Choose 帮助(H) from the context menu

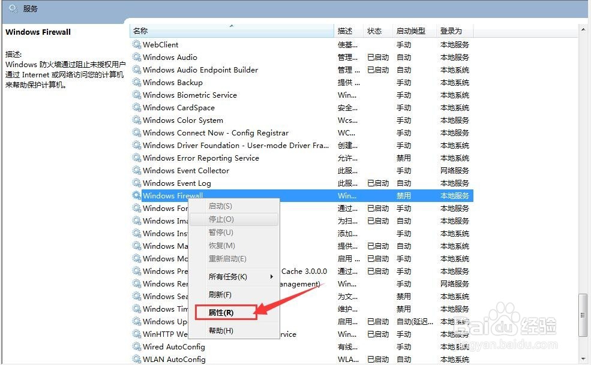tap(233, 331)
